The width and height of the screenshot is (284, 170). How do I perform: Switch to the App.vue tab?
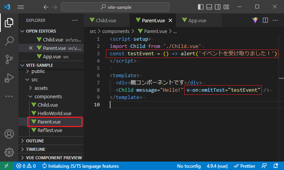point(199,20)
